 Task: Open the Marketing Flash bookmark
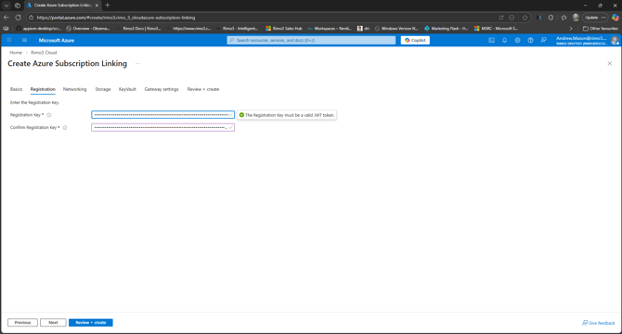coord(447,29)
